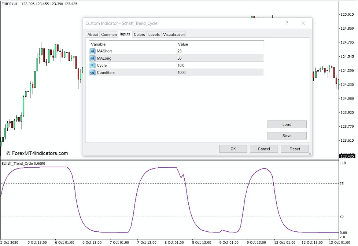Select the highlighted MALong variable row
Image resolution: width=358 pixels, height=246 pixels.
125,58
